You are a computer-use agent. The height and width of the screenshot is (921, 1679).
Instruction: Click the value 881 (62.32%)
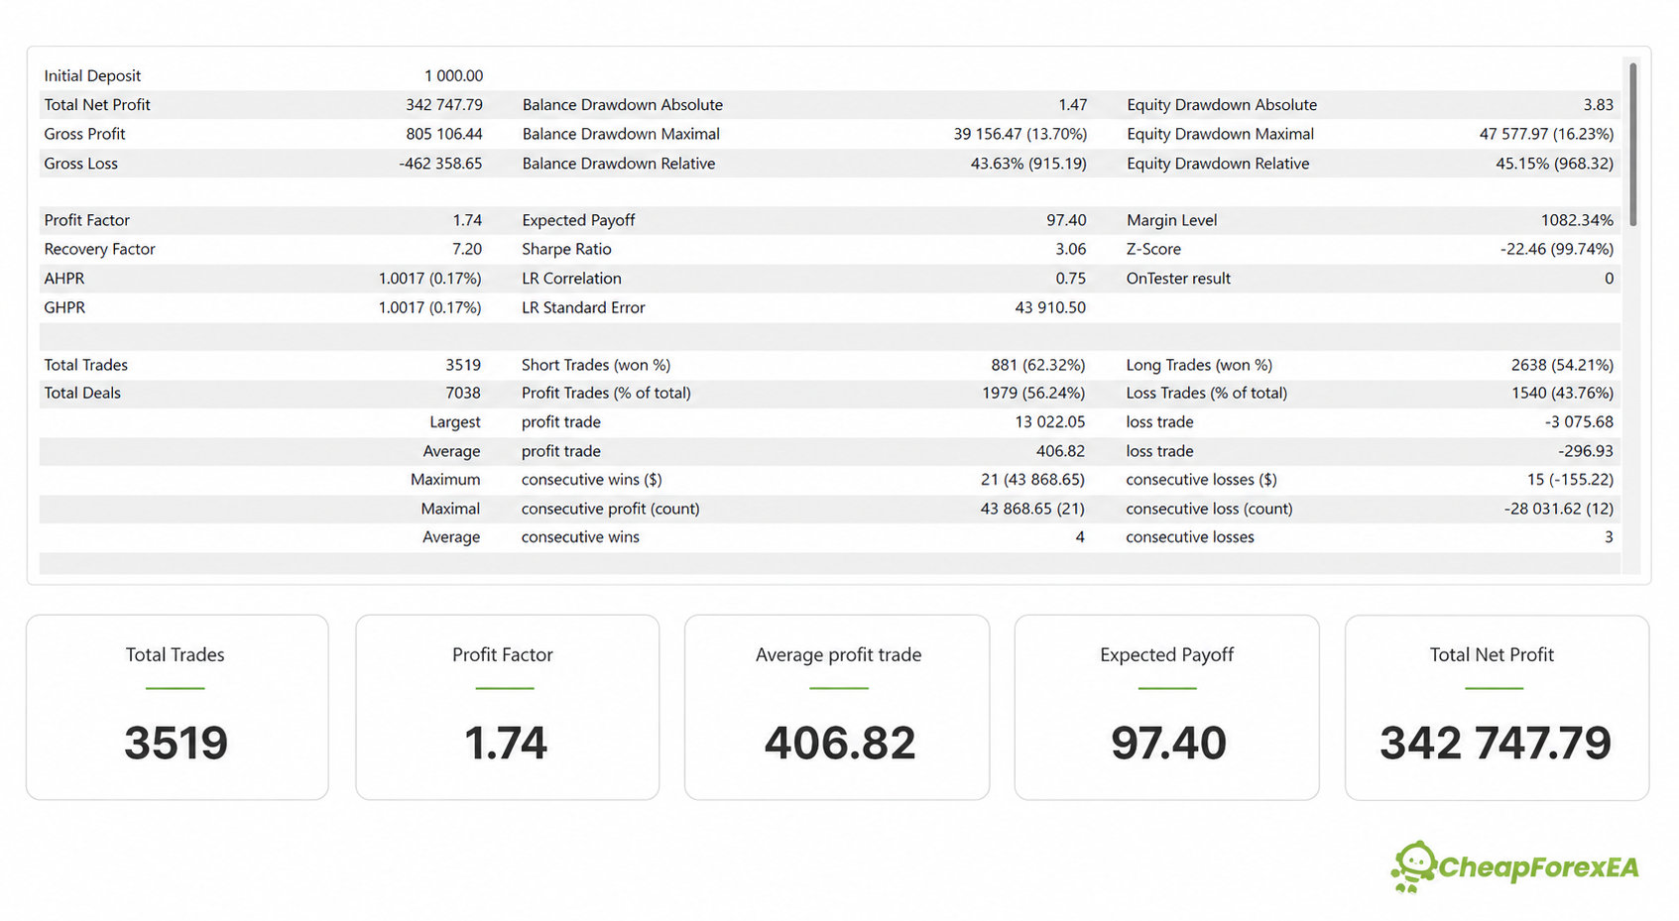click(x=1038, y=365)
